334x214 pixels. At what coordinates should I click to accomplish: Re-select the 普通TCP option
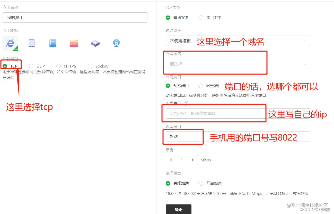click(168, 18)
